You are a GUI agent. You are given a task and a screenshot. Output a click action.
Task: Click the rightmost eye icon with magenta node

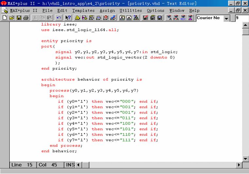point(190,18)
